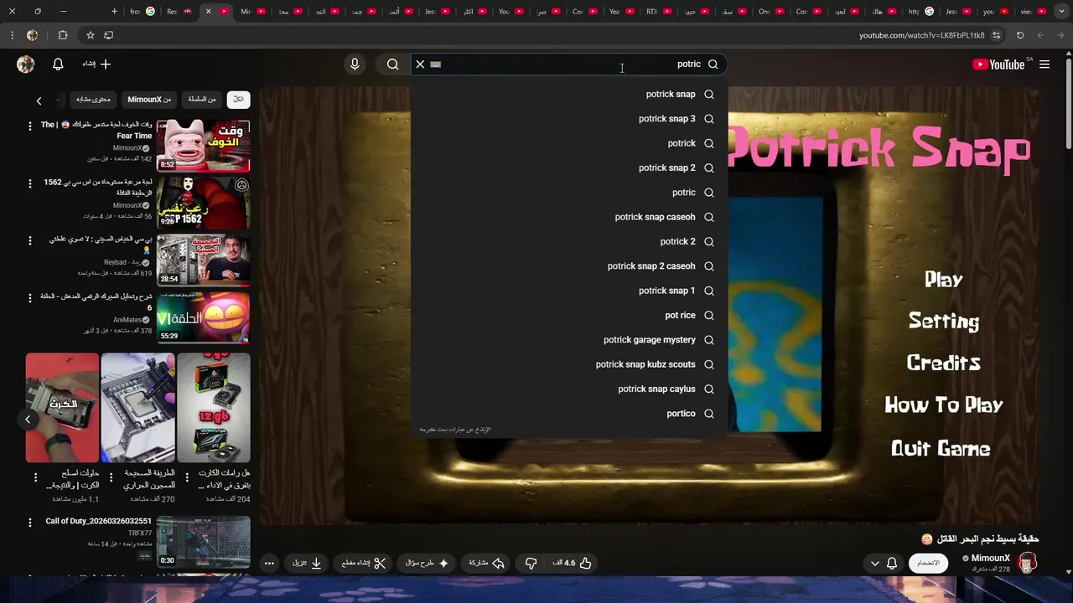Image resolution: width=1073 pixels, height=603 pixels.
Task: Show more filter chips with the chevron arrow
Action: click(39, 100)
